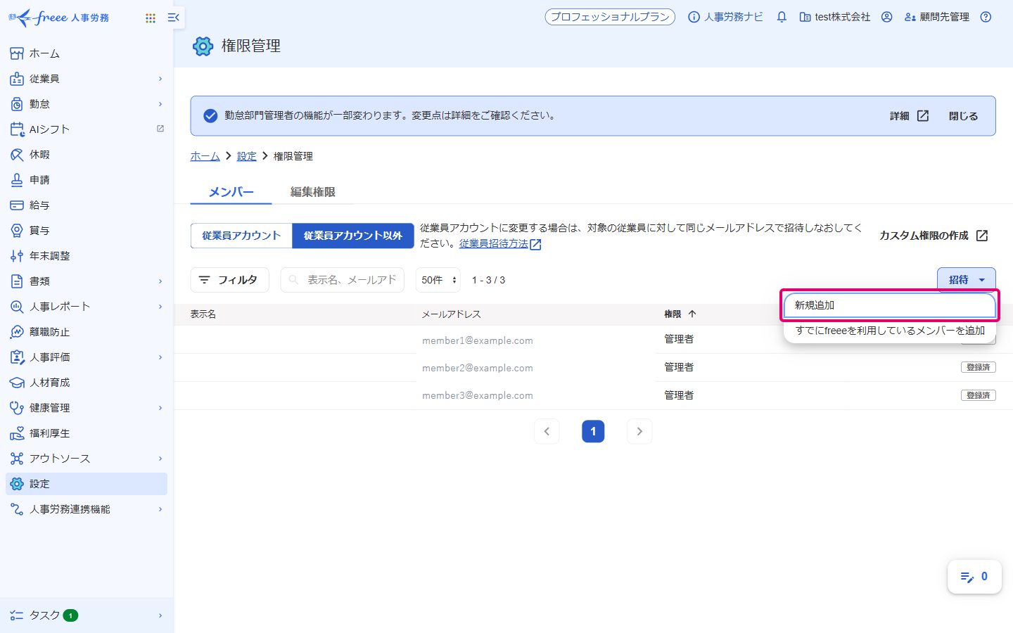Show 従業員アカウント members
The image size is (1013, 633).
241,236
